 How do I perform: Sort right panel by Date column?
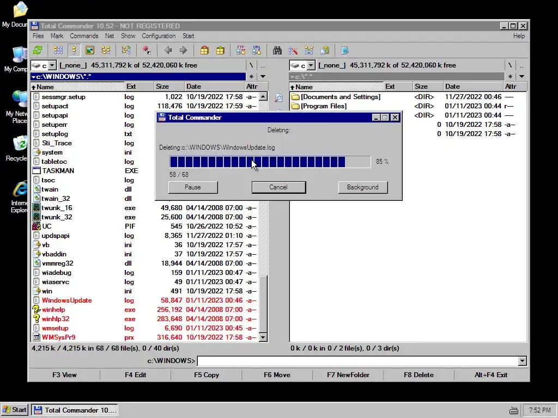click(x=473, y=87)
